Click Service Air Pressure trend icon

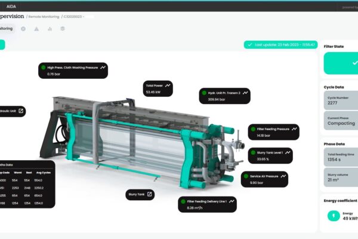click(282, 176)
